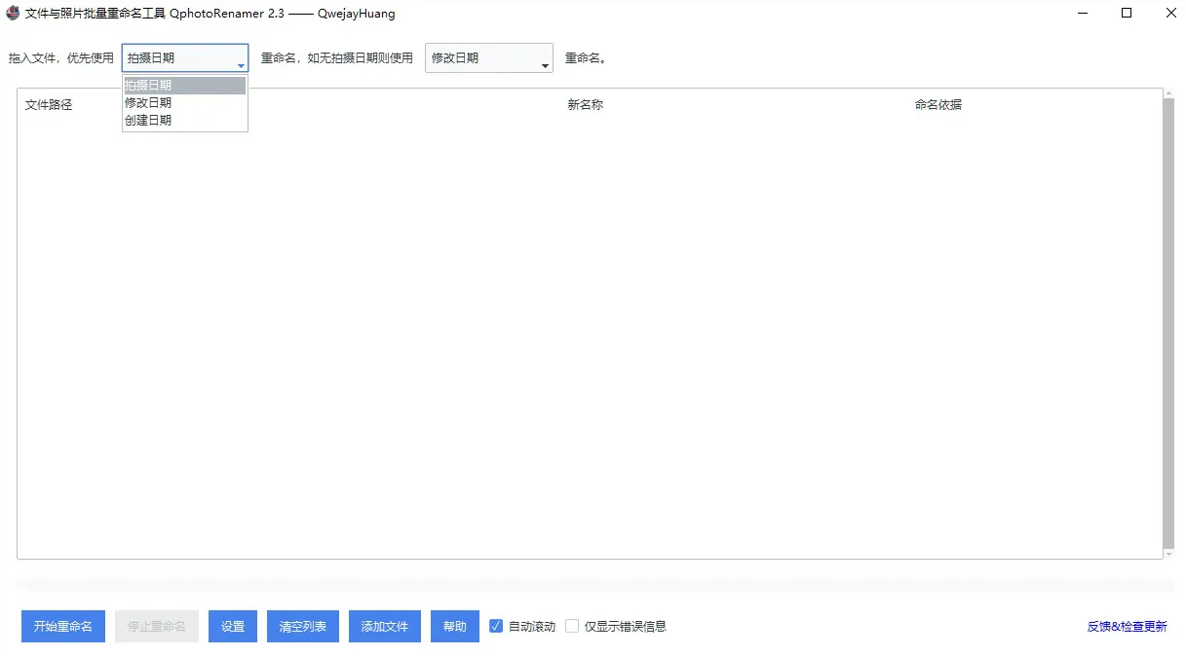Click the QphotoRenamer title bar app icon

coord(12,13)
